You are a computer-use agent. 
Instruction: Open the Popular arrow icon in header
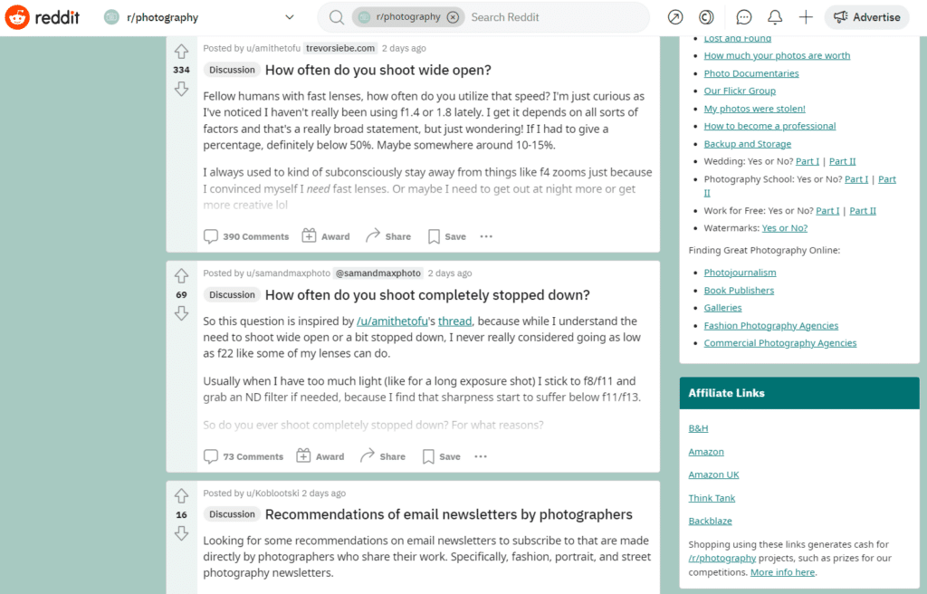pyautogui.click(x=675, y=17)
